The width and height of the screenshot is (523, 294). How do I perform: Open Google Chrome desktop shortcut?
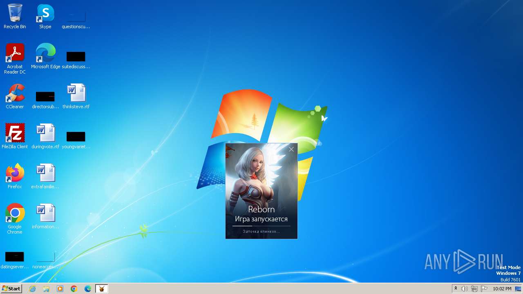point(15,219)
